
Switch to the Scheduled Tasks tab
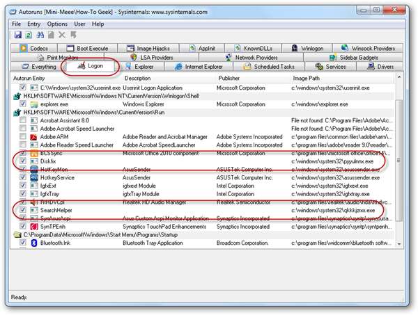tap(272, 67)
